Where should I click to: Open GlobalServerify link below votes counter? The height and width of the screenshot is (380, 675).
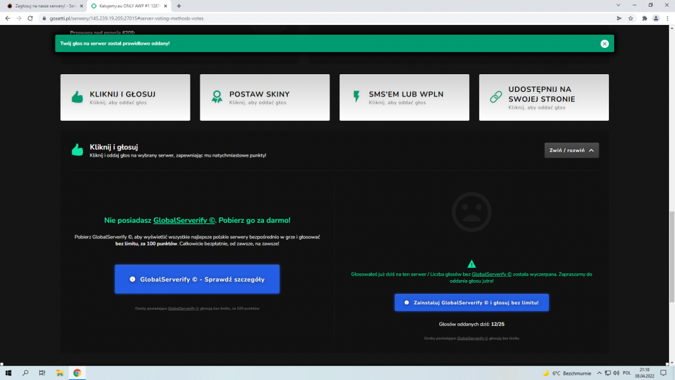[x=473, y=338]
